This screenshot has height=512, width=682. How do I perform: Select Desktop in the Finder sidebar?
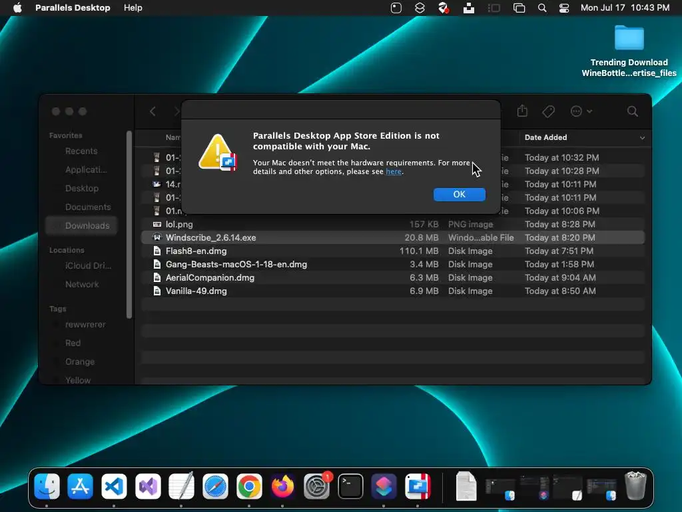tap(82, 189)
